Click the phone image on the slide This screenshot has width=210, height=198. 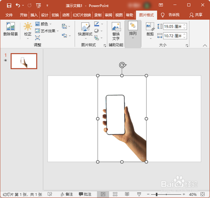pos(122,119)
